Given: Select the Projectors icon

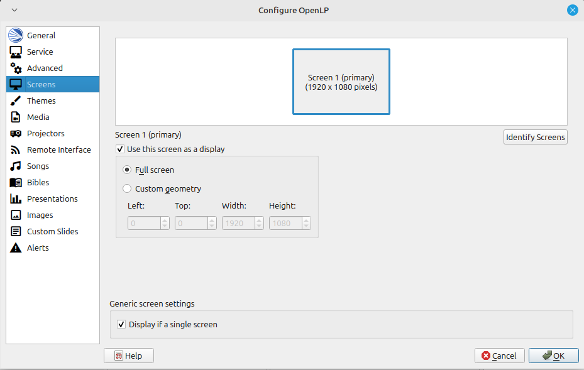Looking at the screenshot, I should pos(16,134).
